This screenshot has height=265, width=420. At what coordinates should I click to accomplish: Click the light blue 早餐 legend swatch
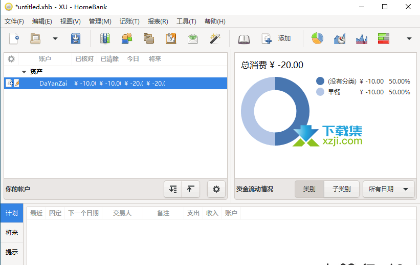click(320, 92)
